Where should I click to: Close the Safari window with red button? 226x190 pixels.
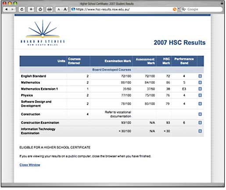pos(4,3)
